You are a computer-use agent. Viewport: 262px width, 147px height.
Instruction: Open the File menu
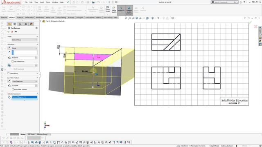click(x=26, y=2)
